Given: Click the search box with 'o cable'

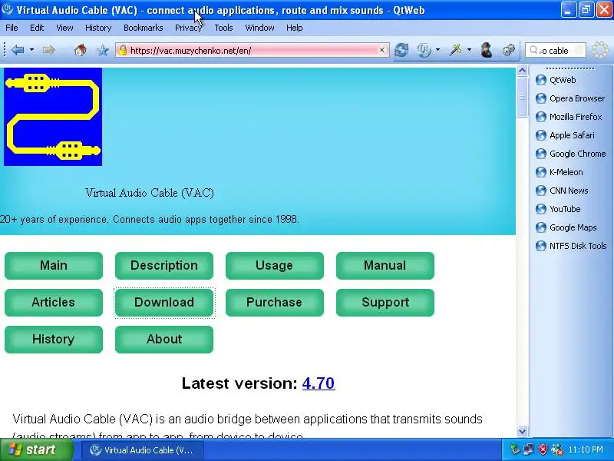Looking at the screenshot, I should 555,50.
